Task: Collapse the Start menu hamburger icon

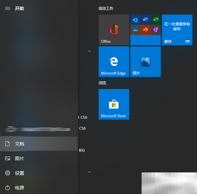Action: 7,8
